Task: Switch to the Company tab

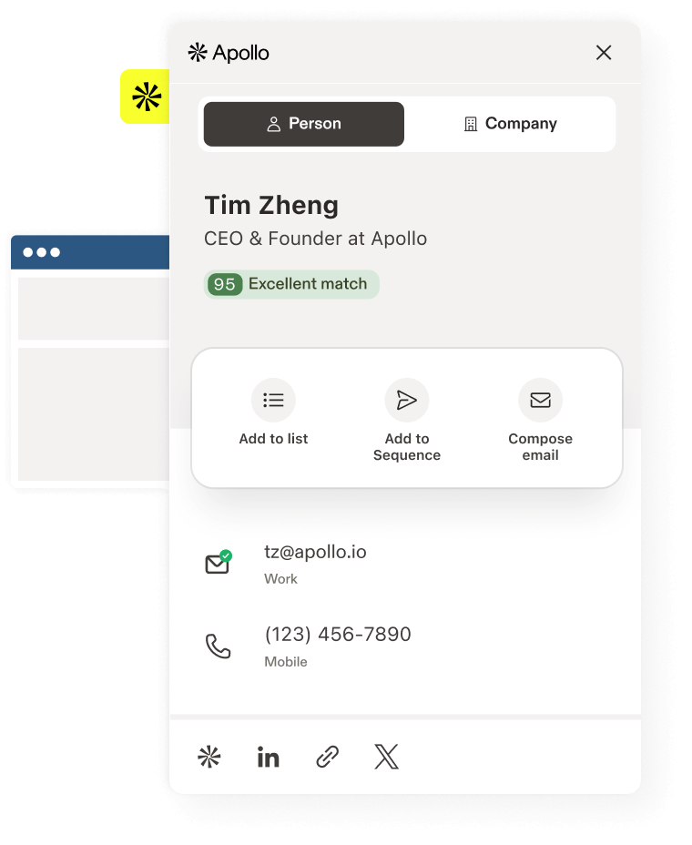Action: tap(510, 124)
